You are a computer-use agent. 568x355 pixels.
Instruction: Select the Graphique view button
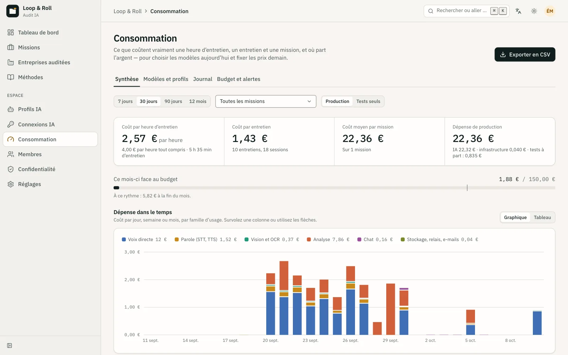(x=515, y=218)
